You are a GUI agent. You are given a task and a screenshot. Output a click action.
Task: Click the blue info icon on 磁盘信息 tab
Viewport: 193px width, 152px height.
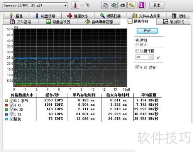click(37, 16)
